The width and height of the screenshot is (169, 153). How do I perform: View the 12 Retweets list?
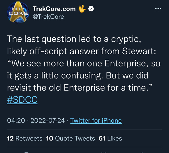(x=25, y=138)
